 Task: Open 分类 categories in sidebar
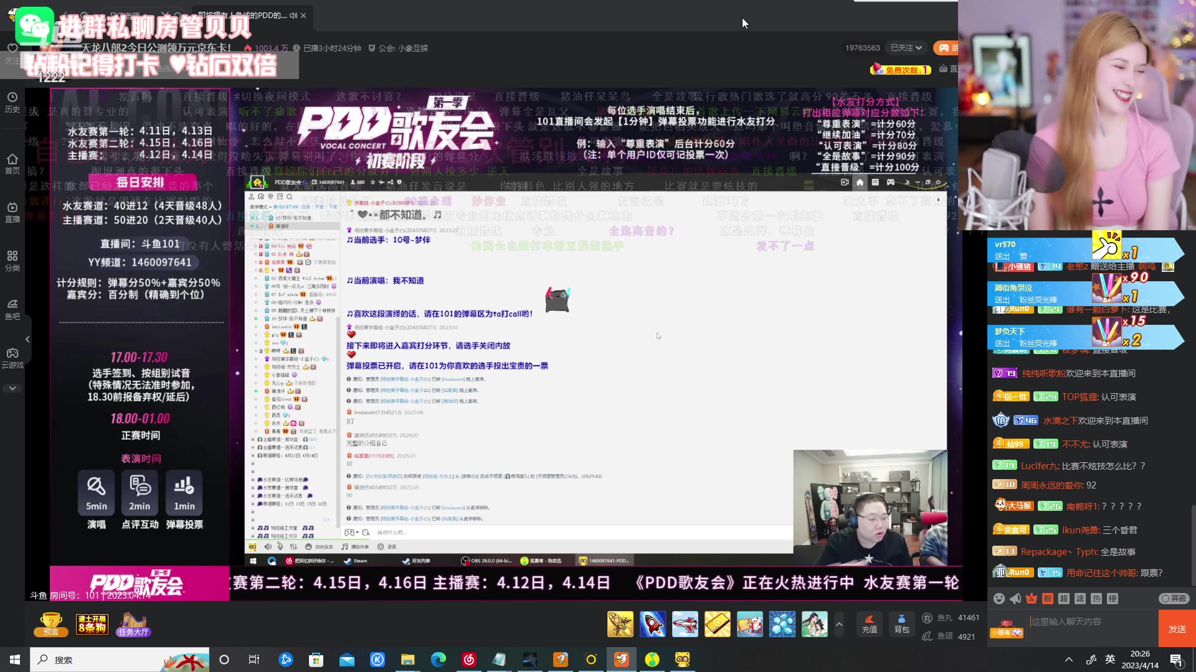(x=12, y=261)
